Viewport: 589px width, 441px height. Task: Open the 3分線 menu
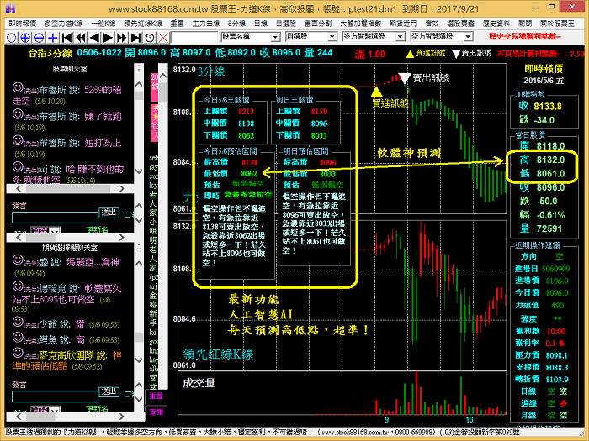tap(236, 24)
